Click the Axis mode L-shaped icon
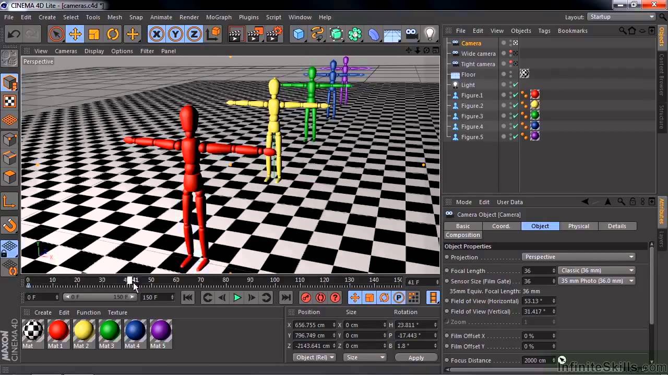 pos(10,202)
